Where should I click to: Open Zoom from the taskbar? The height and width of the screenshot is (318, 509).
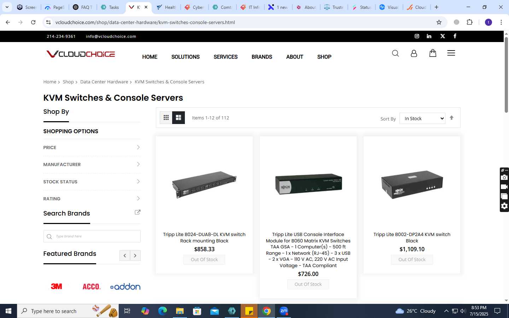284,311
